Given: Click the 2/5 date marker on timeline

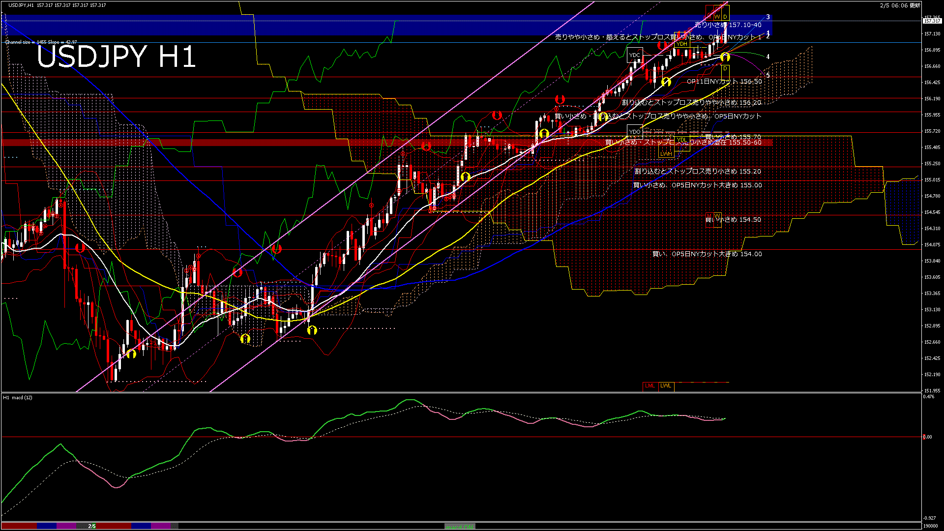Looking at the screenshot, I should point(92,526).
